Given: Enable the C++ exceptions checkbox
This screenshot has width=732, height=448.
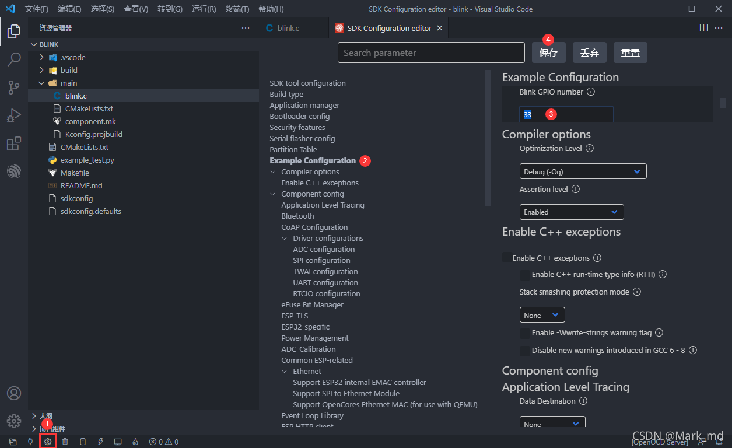Looking at the screenshot, I should [x=507, y=257].
